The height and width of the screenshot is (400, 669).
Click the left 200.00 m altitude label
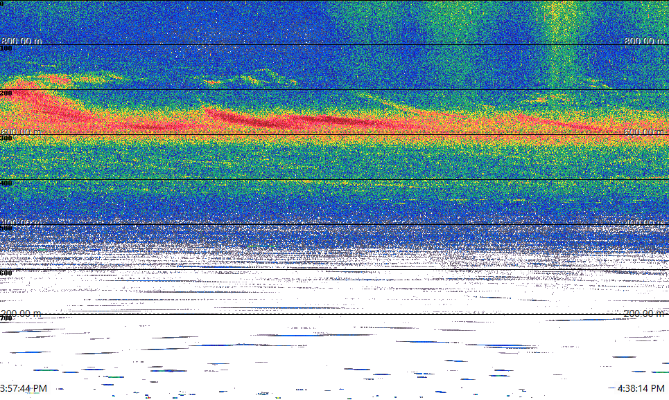tap(21, 313)
